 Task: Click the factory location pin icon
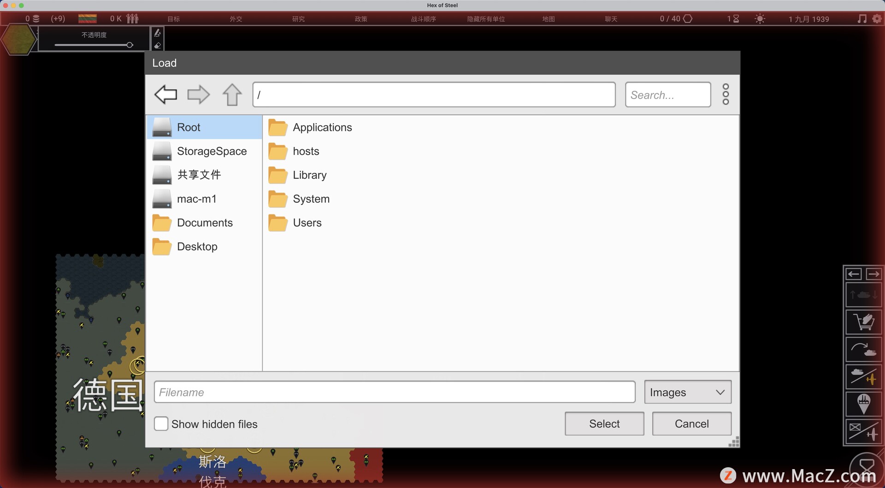pos(864,404)
